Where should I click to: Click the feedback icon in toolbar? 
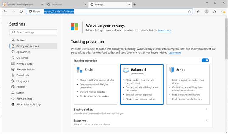point(215,11)
